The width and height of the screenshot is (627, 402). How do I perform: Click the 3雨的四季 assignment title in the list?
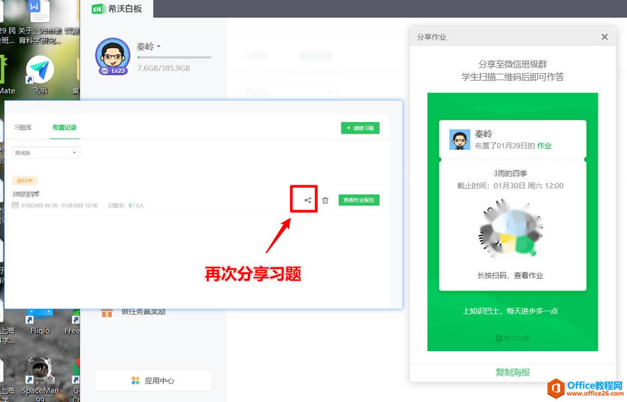coord(26,194)
